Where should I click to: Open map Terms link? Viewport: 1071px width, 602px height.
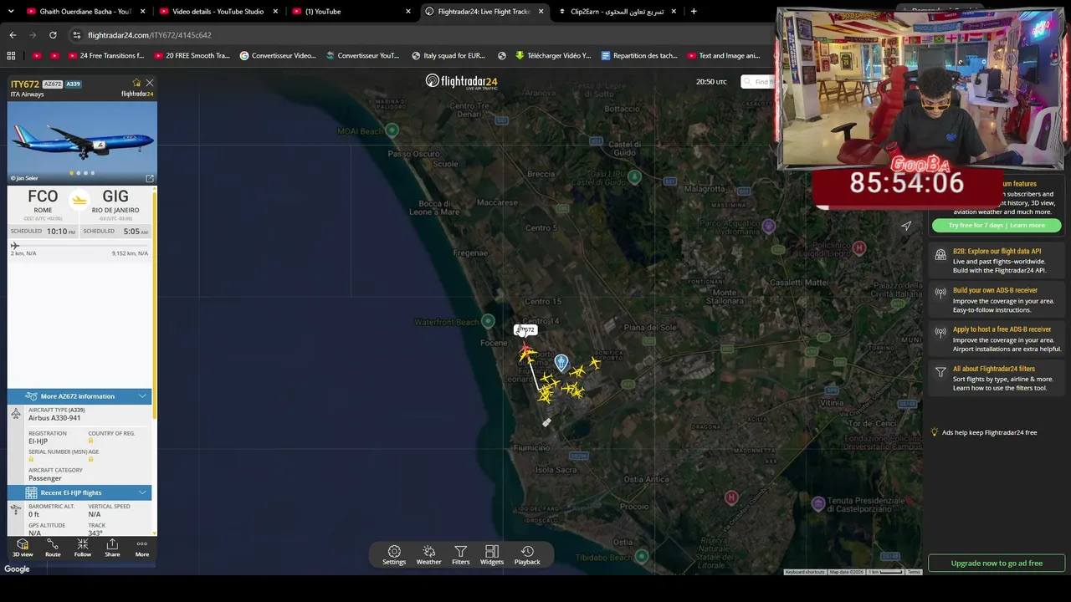coord(913,572)
